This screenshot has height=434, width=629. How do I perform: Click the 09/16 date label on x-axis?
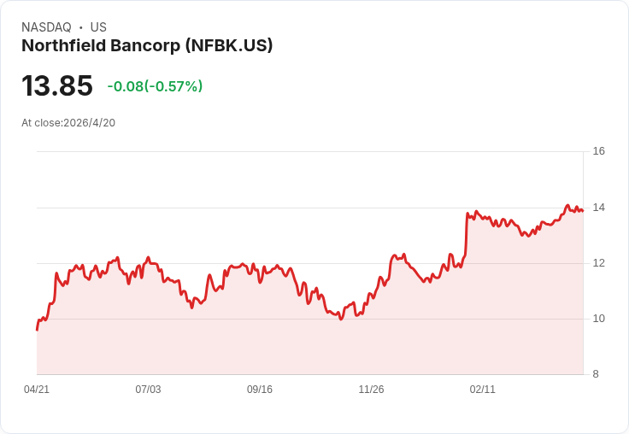coord(260,390)
